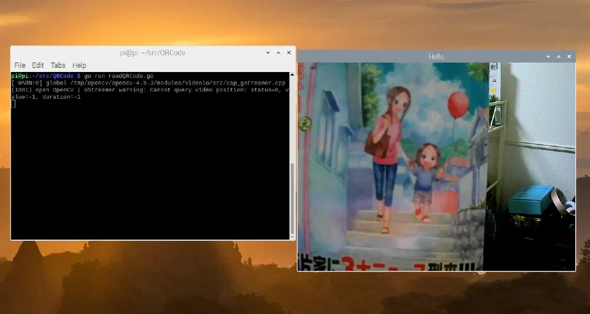The image size is (590, 314).
Task: Click the 'alue=-1, duration=-1' output line
Action: click(x=46, y=97)
